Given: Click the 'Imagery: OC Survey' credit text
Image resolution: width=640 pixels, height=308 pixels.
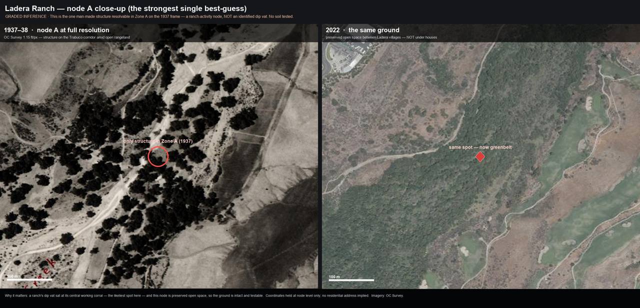Looking at the screenshot, I should [387, 296].
